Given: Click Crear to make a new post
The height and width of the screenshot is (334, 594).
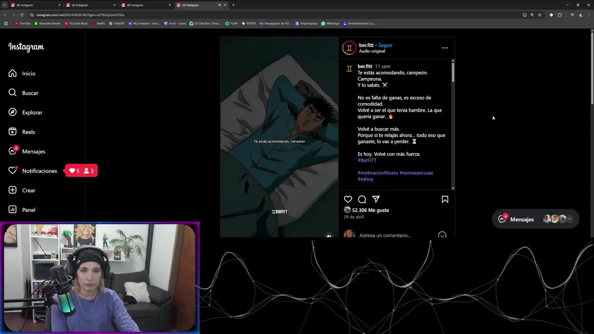Looking at the screenshot, I should click(22, 190).
